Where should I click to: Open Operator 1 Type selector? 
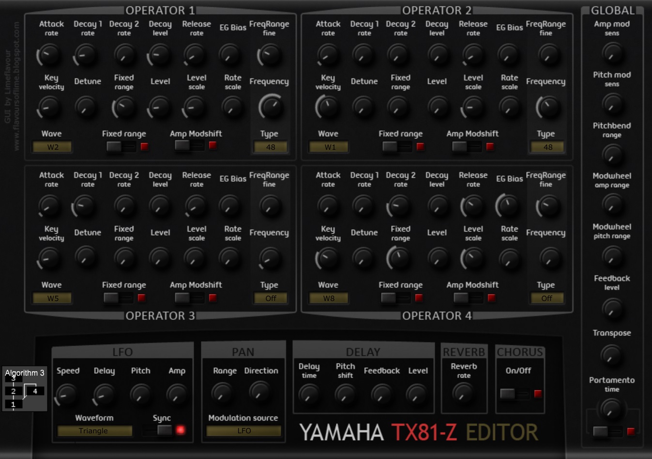(x=271, y=147)
